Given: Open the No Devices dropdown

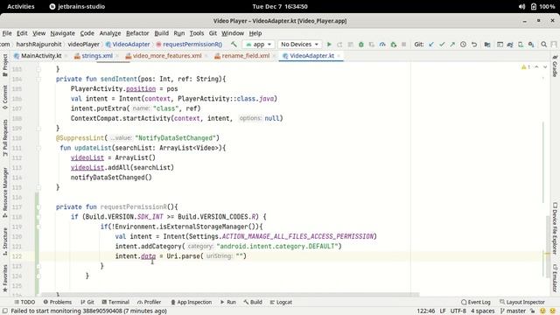Looking at the screenshot, I should coord(299,45).
